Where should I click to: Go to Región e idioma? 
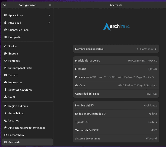click(27, 106)
